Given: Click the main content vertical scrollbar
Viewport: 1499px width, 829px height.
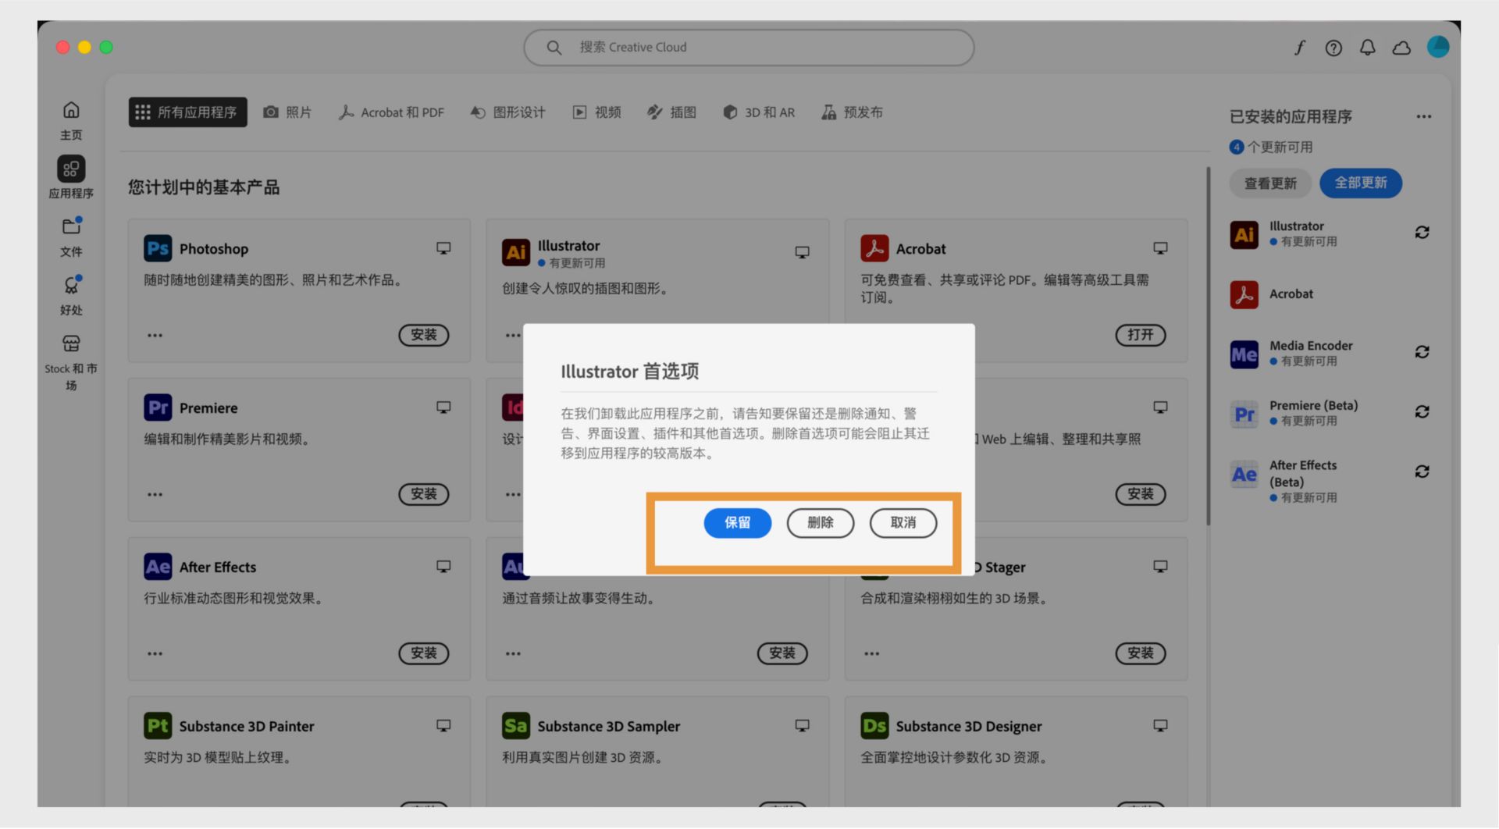Looking at the screenshot, I should 1208,346.
